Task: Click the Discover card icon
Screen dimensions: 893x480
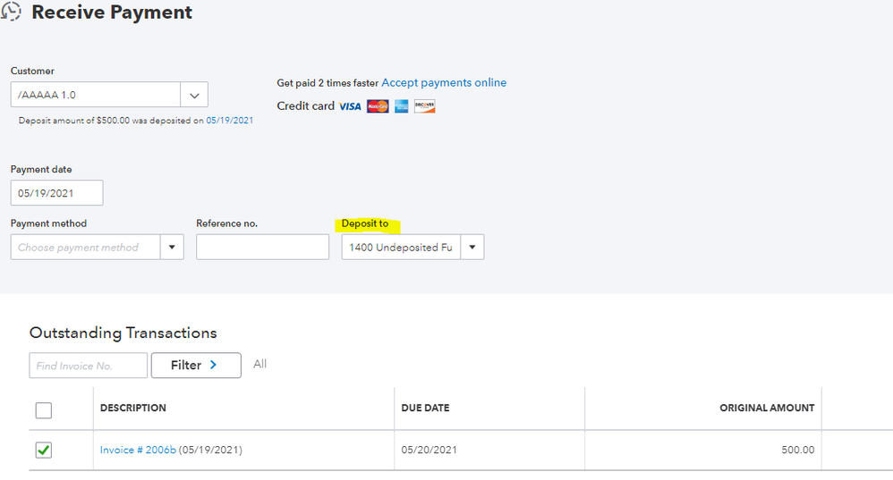Action: point(424,106)
